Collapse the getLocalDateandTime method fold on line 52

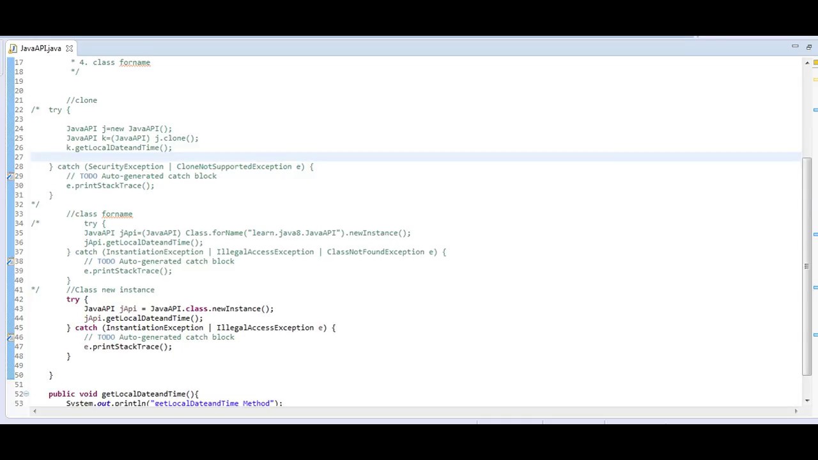[26, 394]
